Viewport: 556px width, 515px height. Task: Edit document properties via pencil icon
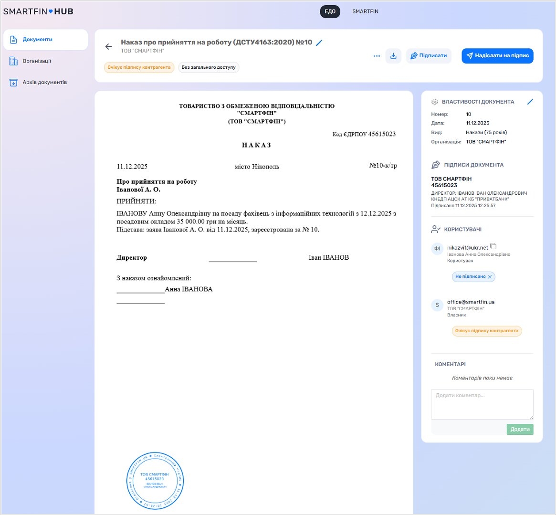point(530,102)
